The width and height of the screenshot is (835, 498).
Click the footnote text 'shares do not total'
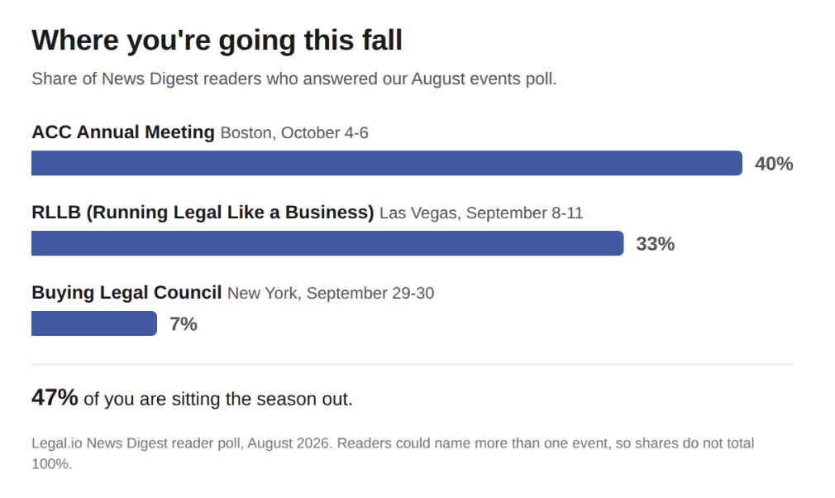(693, 443)
